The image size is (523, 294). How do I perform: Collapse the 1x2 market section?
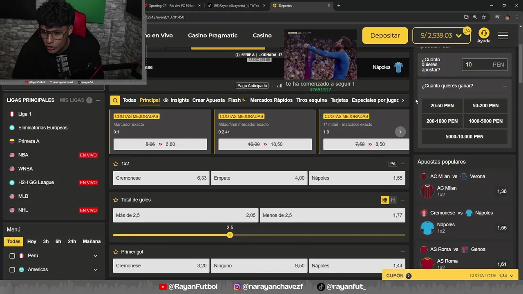[402, 164]
